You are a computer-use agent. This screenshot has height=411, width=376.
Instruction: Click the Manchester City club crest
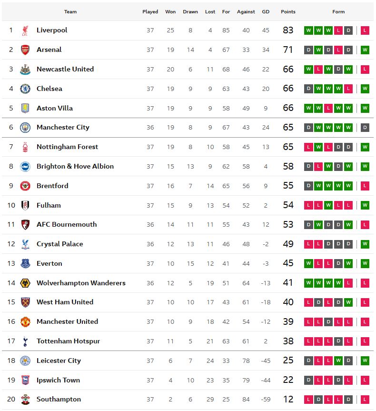click(25, 128)
